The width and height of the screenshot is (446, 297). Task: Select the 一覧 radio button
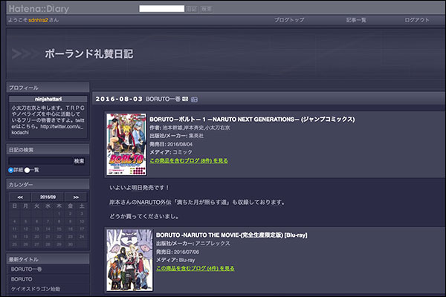(28, 170)
